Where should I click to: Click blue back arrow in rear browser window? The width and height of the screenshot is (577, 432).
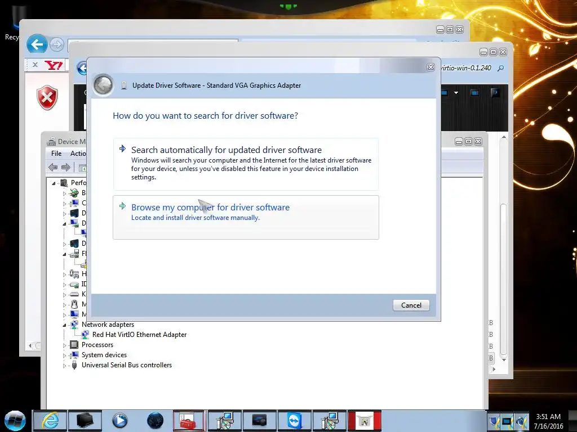point(37,44)
